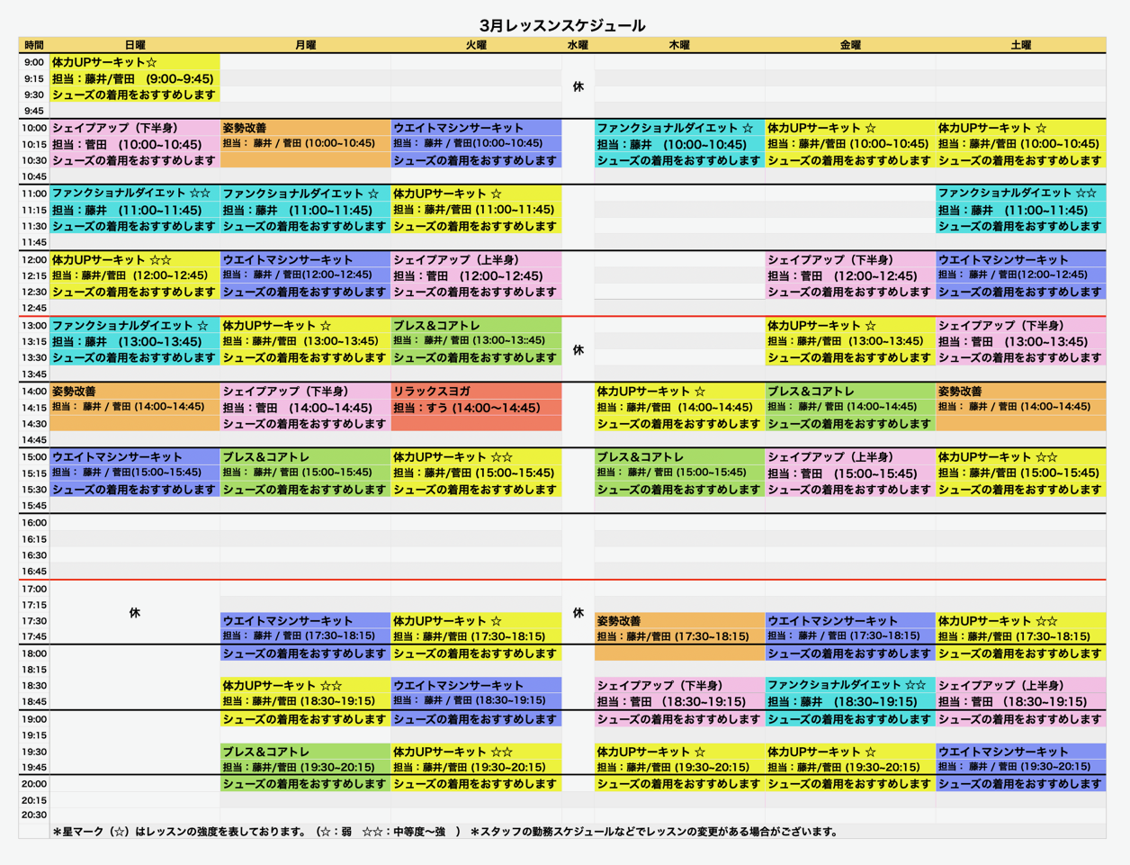Viewport: 1130px width, 865px height.
Task: Select the 火曜 column header
Action: [x=476, y=45]
